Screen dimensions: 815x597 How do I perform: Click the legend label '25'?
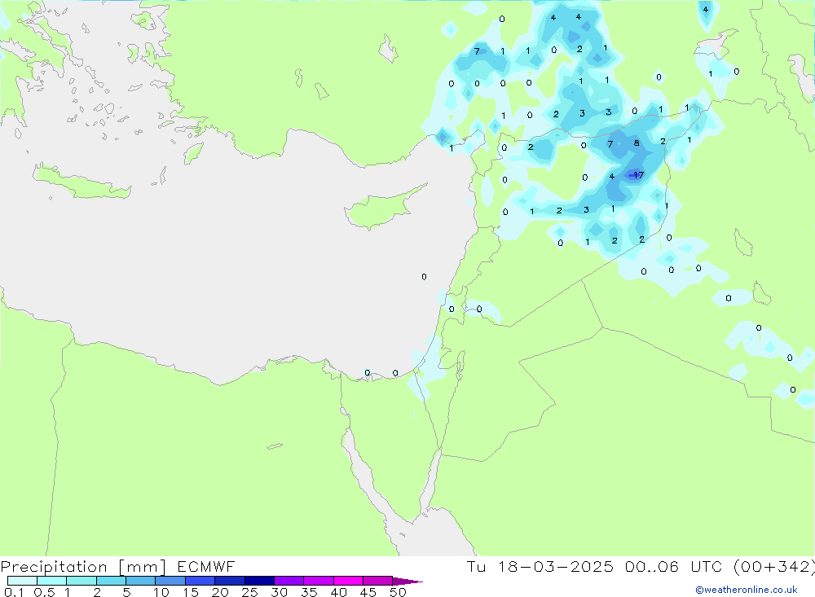[x=249, y=592]
